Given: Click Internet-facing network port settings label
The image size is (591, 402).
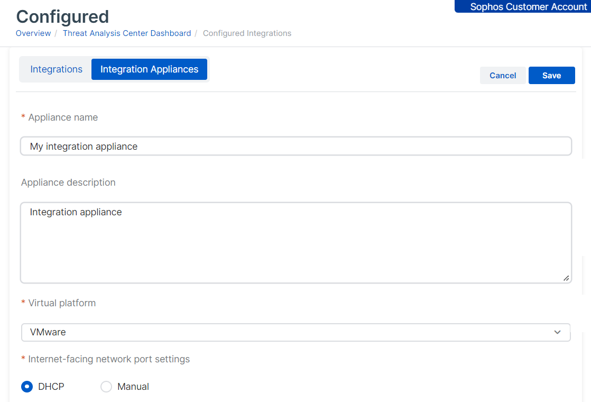Looking at the screenshot, I should coord(109,359).
